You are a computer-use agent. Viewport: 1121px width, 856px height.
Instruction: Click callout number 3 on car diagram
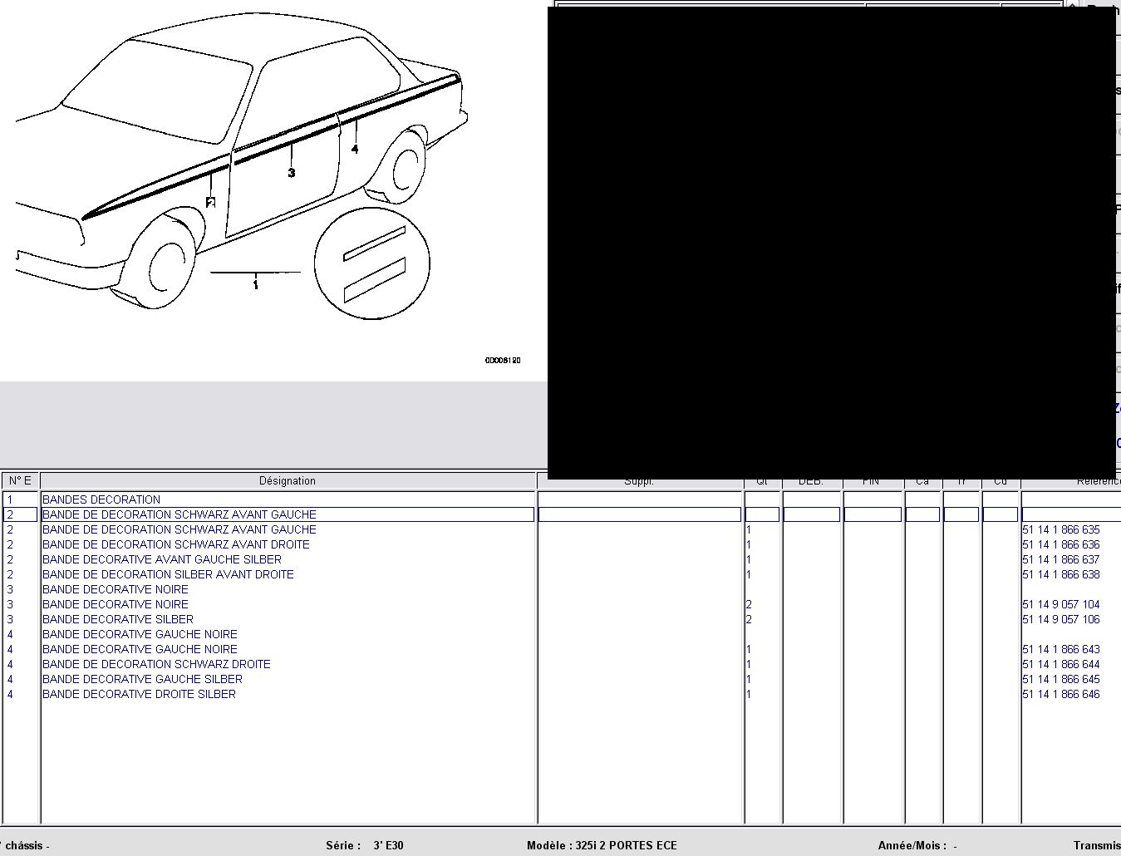[x=292, y=173]
